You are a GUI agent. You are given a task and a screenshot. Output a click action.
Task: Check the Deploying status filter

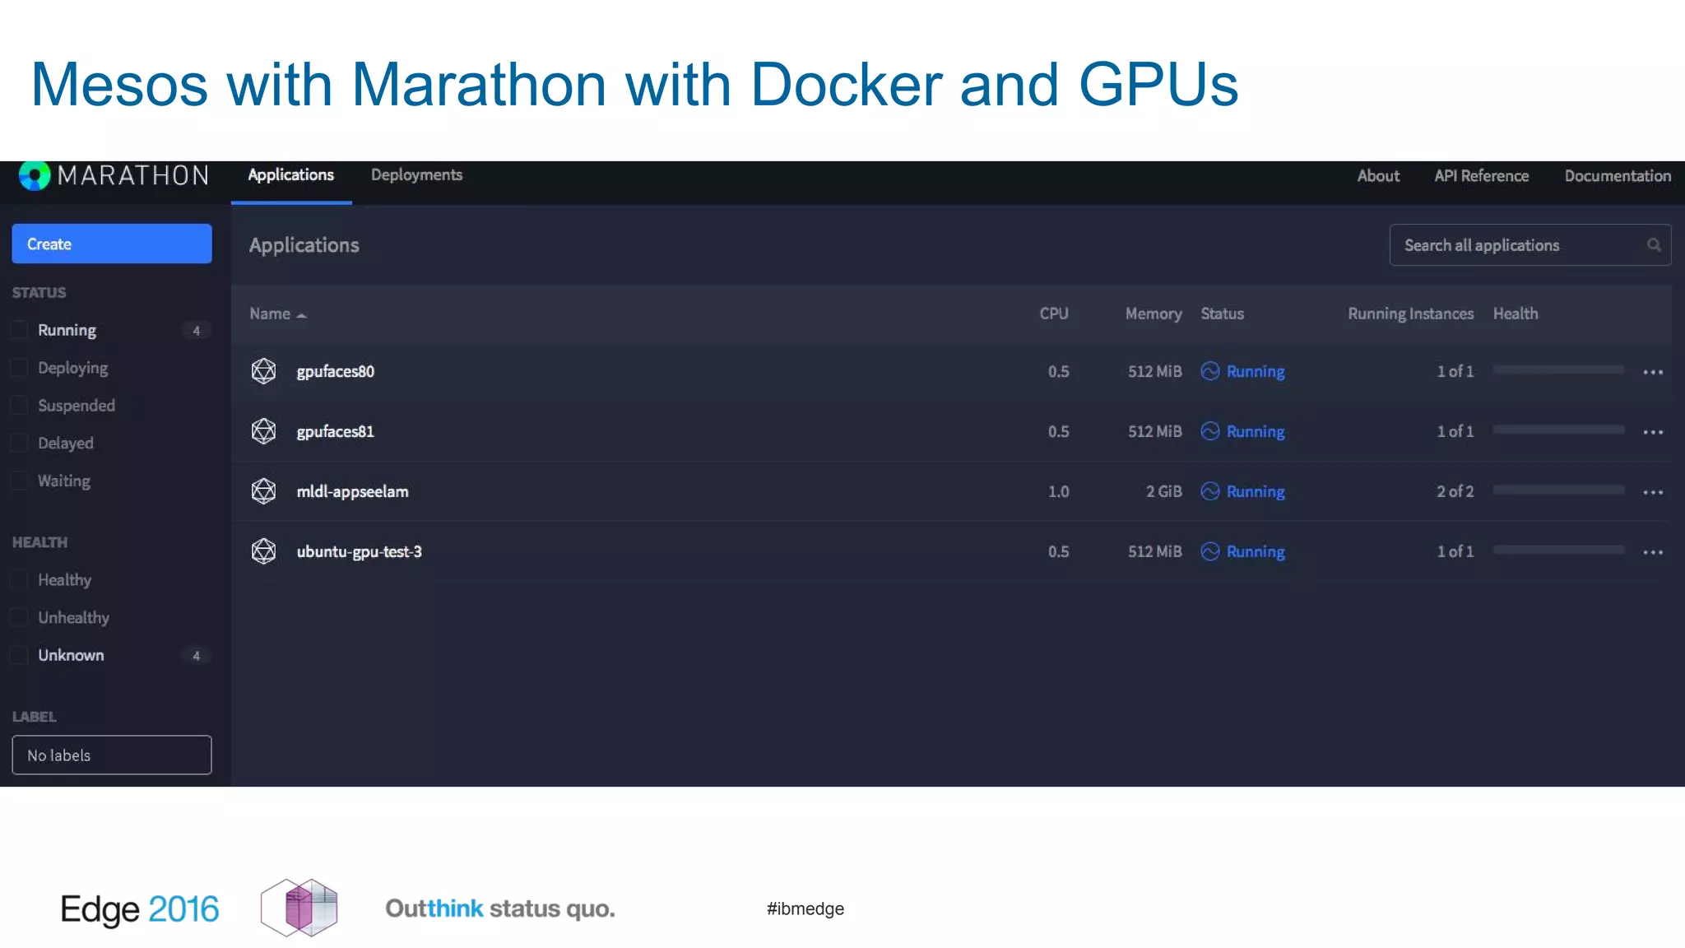(19, 368)
